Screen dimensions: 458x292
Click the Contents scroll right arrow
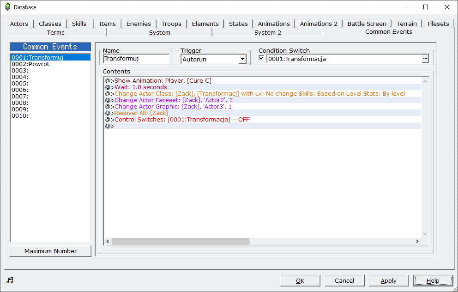point(417,241)
